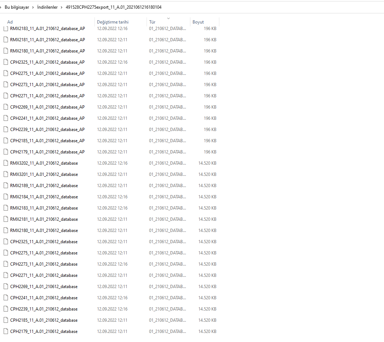The height and width of the screenshot is (342, 384).
Task: Click date of RMX2180_11_A.01_210612_database
Action: click(112, 231)
